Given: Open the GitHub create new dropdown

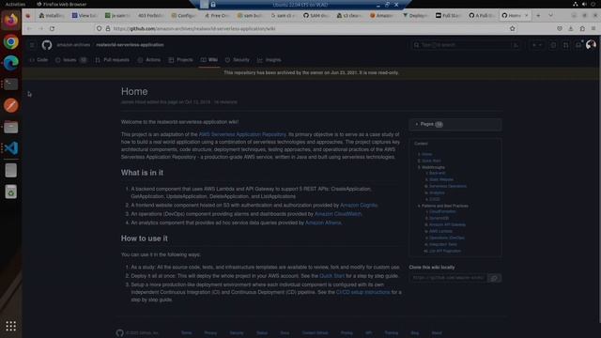Looking at the screenshot, I should tap(537, 45).
